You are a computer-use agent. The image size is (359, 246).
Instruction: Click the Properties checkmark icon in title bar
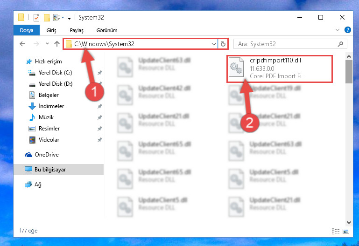[36, 18]
